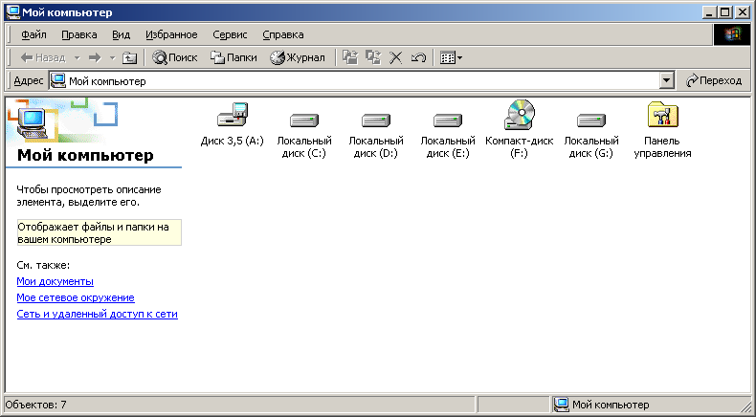Screen dimensions: 756x417
Task: Select the Локальный диск (G:) icon
Action: (591, 120)
